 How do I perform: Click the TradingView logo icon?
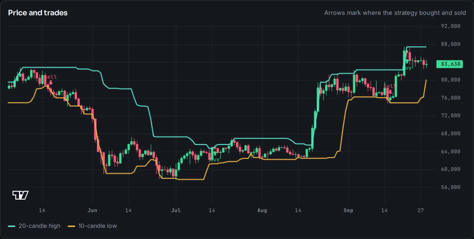[x=21, y=195]
